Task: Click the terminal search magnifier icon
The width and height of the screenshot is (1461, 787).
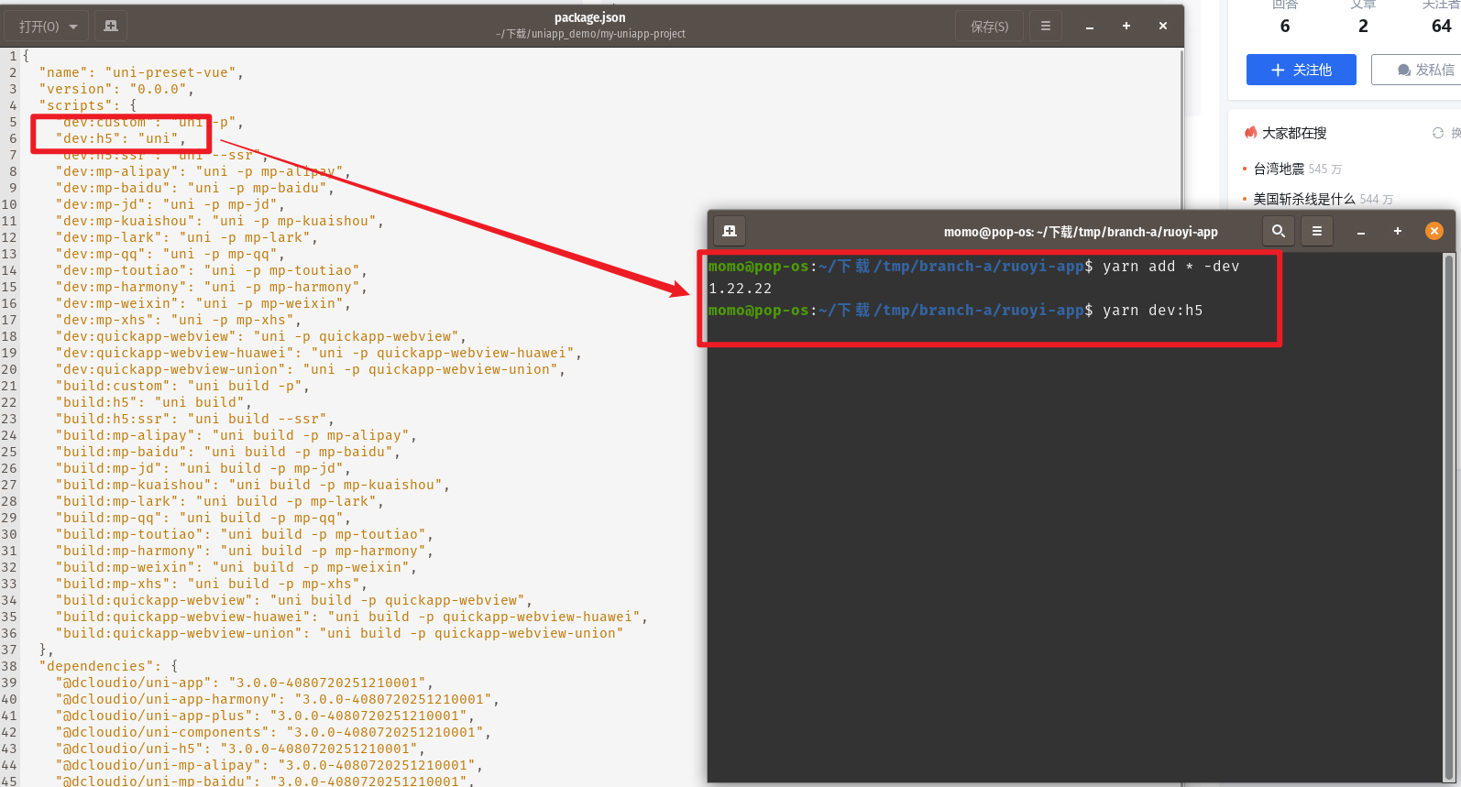Action: [1278, 231]
